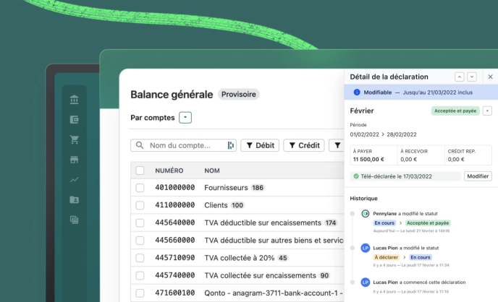Open the contact folder icon in sidebar
Viewport: 498px width, 302px height.
pos(74,199)
